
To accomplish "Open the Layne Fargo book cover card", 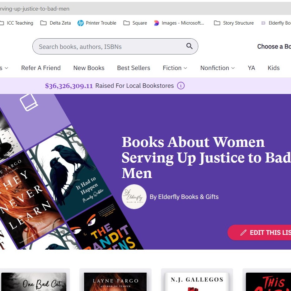I will click(115, 282).
